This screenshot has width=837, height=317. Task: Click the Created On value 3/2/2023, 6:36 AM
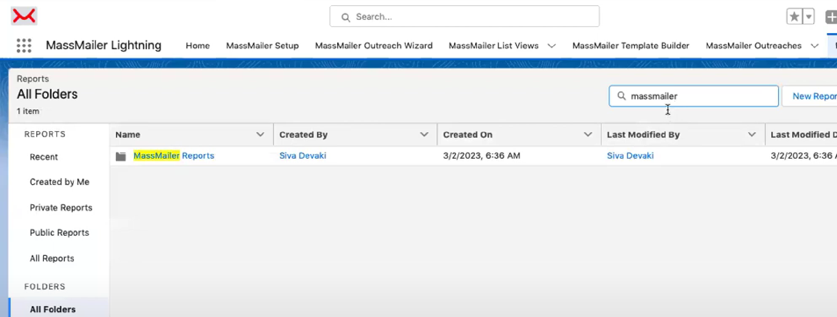pyautogui.click(x=482, y=156)
